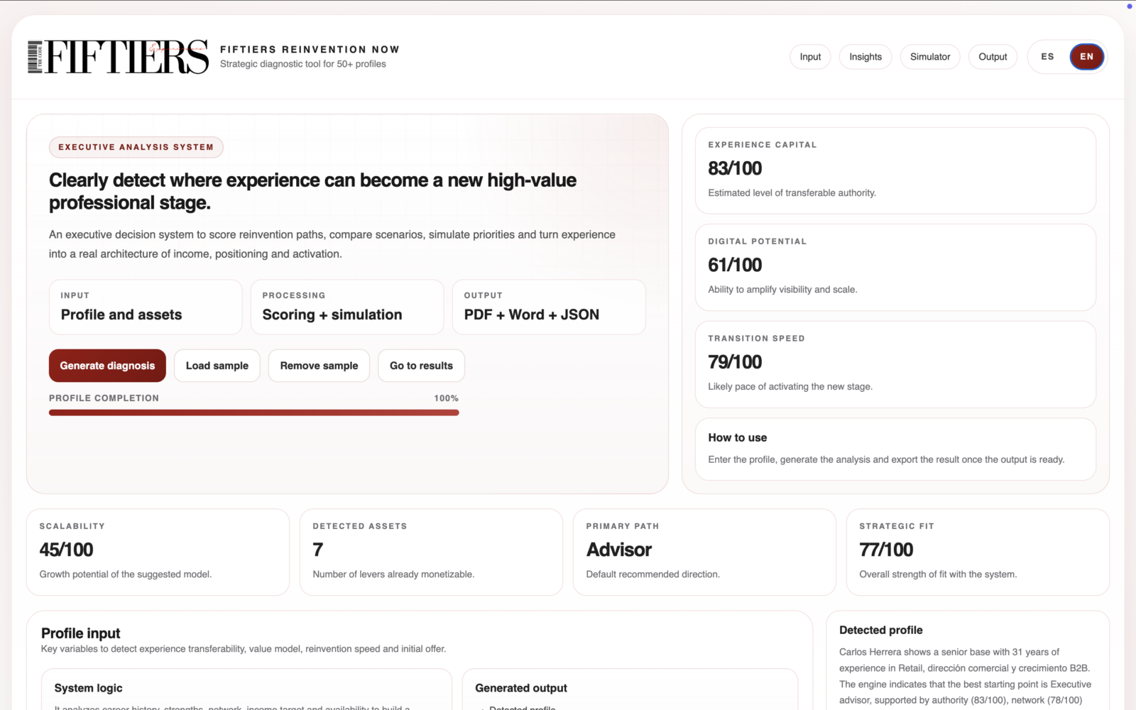Click Remove sample button
The width and height of the screenshot is (1136, 710).
pos(319,366)
